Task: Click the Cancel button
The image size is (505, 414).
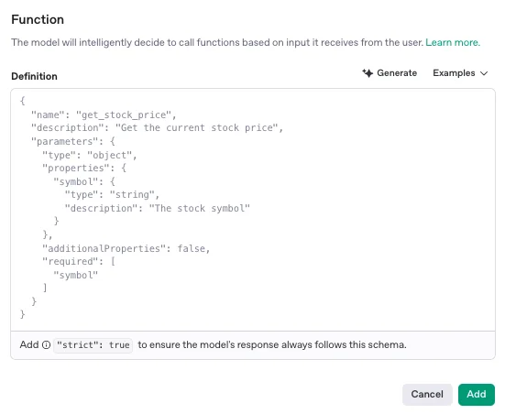Action: point(427,394)
